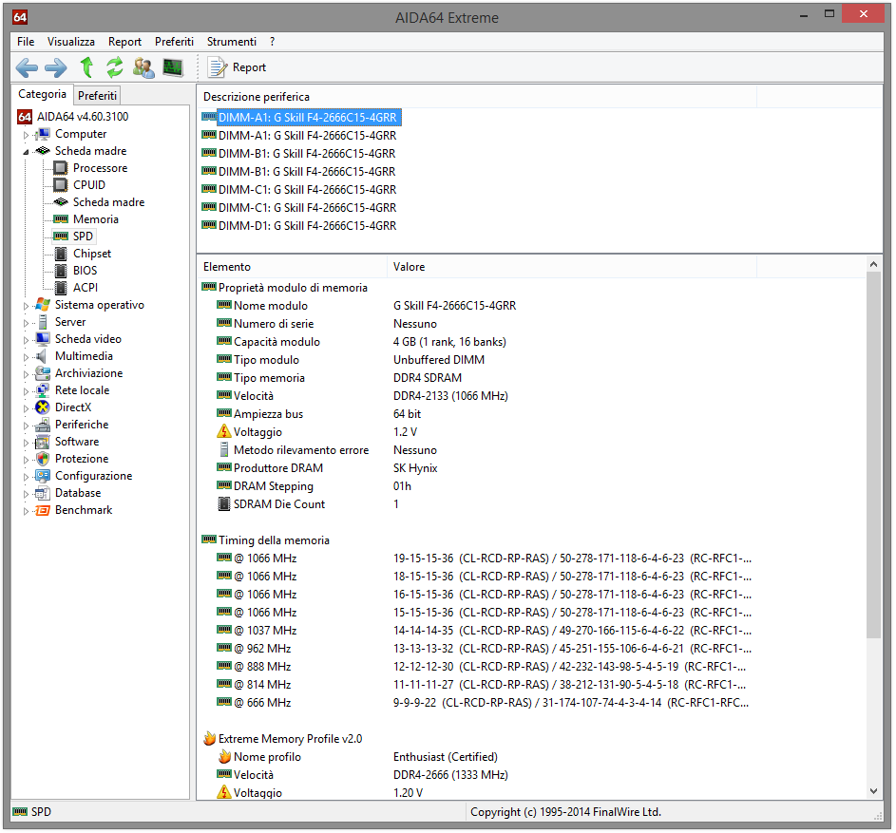Select the Processore tree item
896x833 pixels.
coord(100,168)
